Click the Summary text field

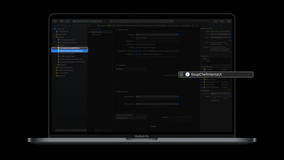point(181,117)
